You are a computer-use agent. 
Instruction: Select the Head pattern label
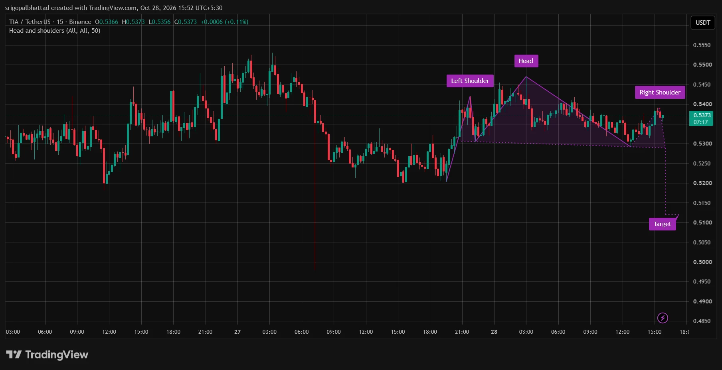(x=526, y=61)
